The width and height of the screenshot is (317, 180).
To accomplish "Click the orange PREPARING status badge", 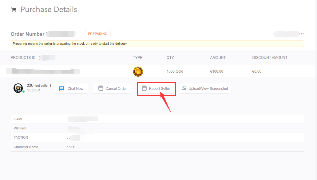I will (97, 34).
